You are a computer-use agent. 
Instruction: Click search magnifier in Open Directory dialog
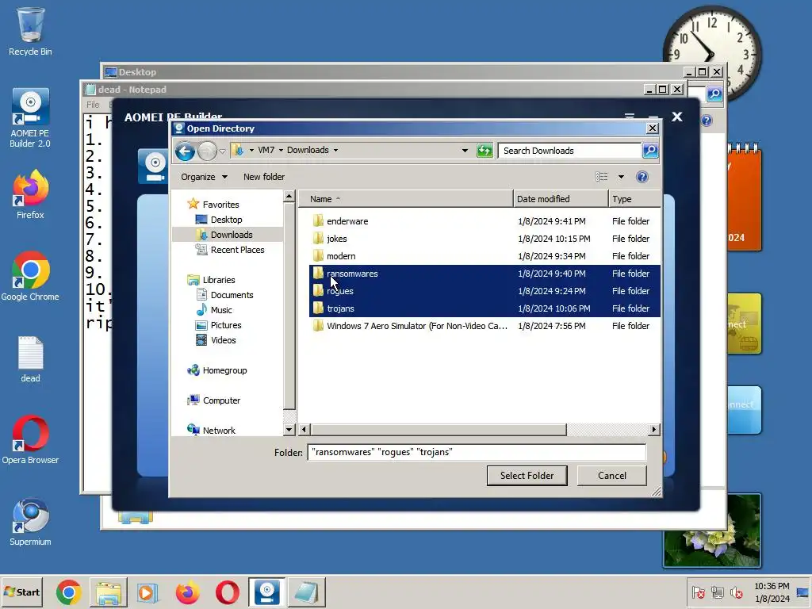(650, 151)
